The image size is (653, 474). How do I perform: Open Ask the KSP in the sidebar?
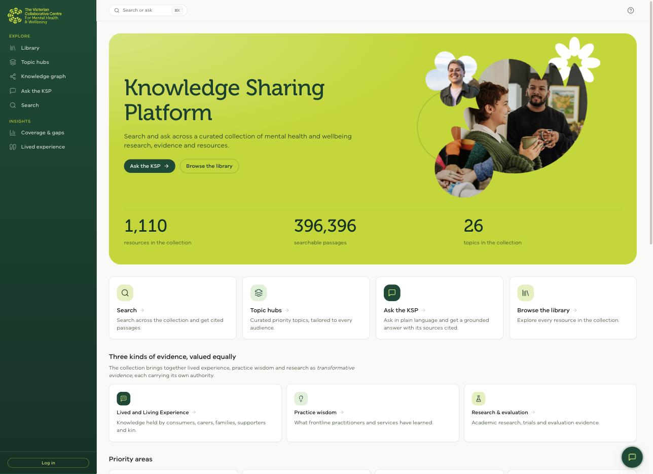pos(48,91)
